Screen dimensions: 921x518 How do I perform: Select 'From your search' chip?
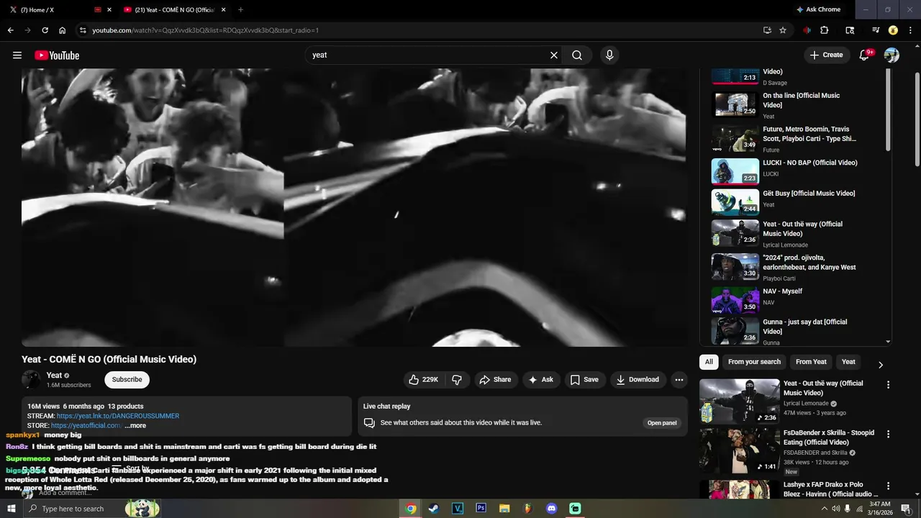754,362
